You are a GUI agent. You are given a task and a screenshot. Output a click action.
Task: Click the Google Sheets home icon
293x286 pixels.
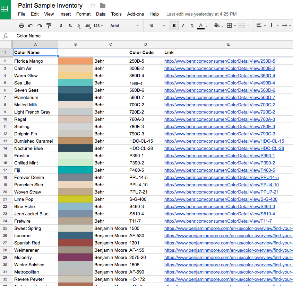tap(5, 9)
